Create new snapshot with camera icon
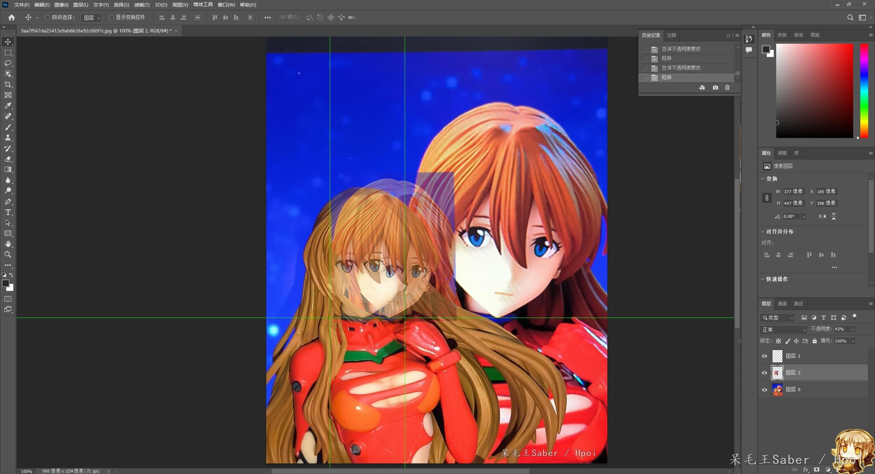 pos(715,88)
